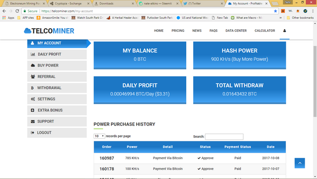Click browser forward arrow
This screenshot has width=317, height=179.
coord(11,11)
